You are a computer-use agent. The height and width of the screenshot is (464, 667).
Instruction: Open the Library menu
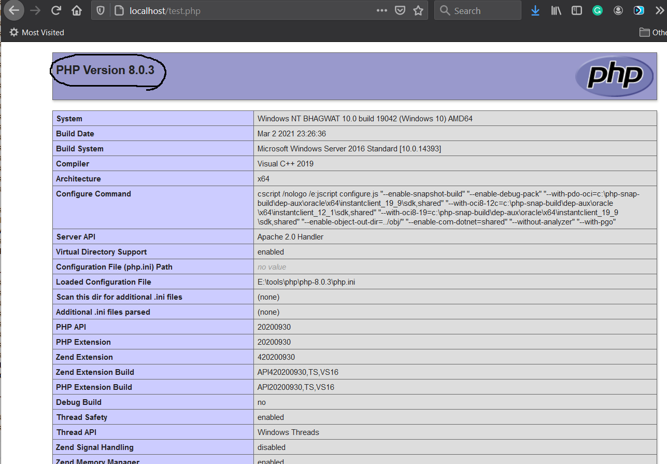click(556, 10)
